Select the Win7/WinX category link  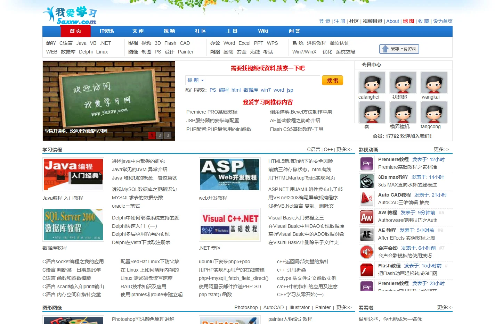tap(305, 52)
